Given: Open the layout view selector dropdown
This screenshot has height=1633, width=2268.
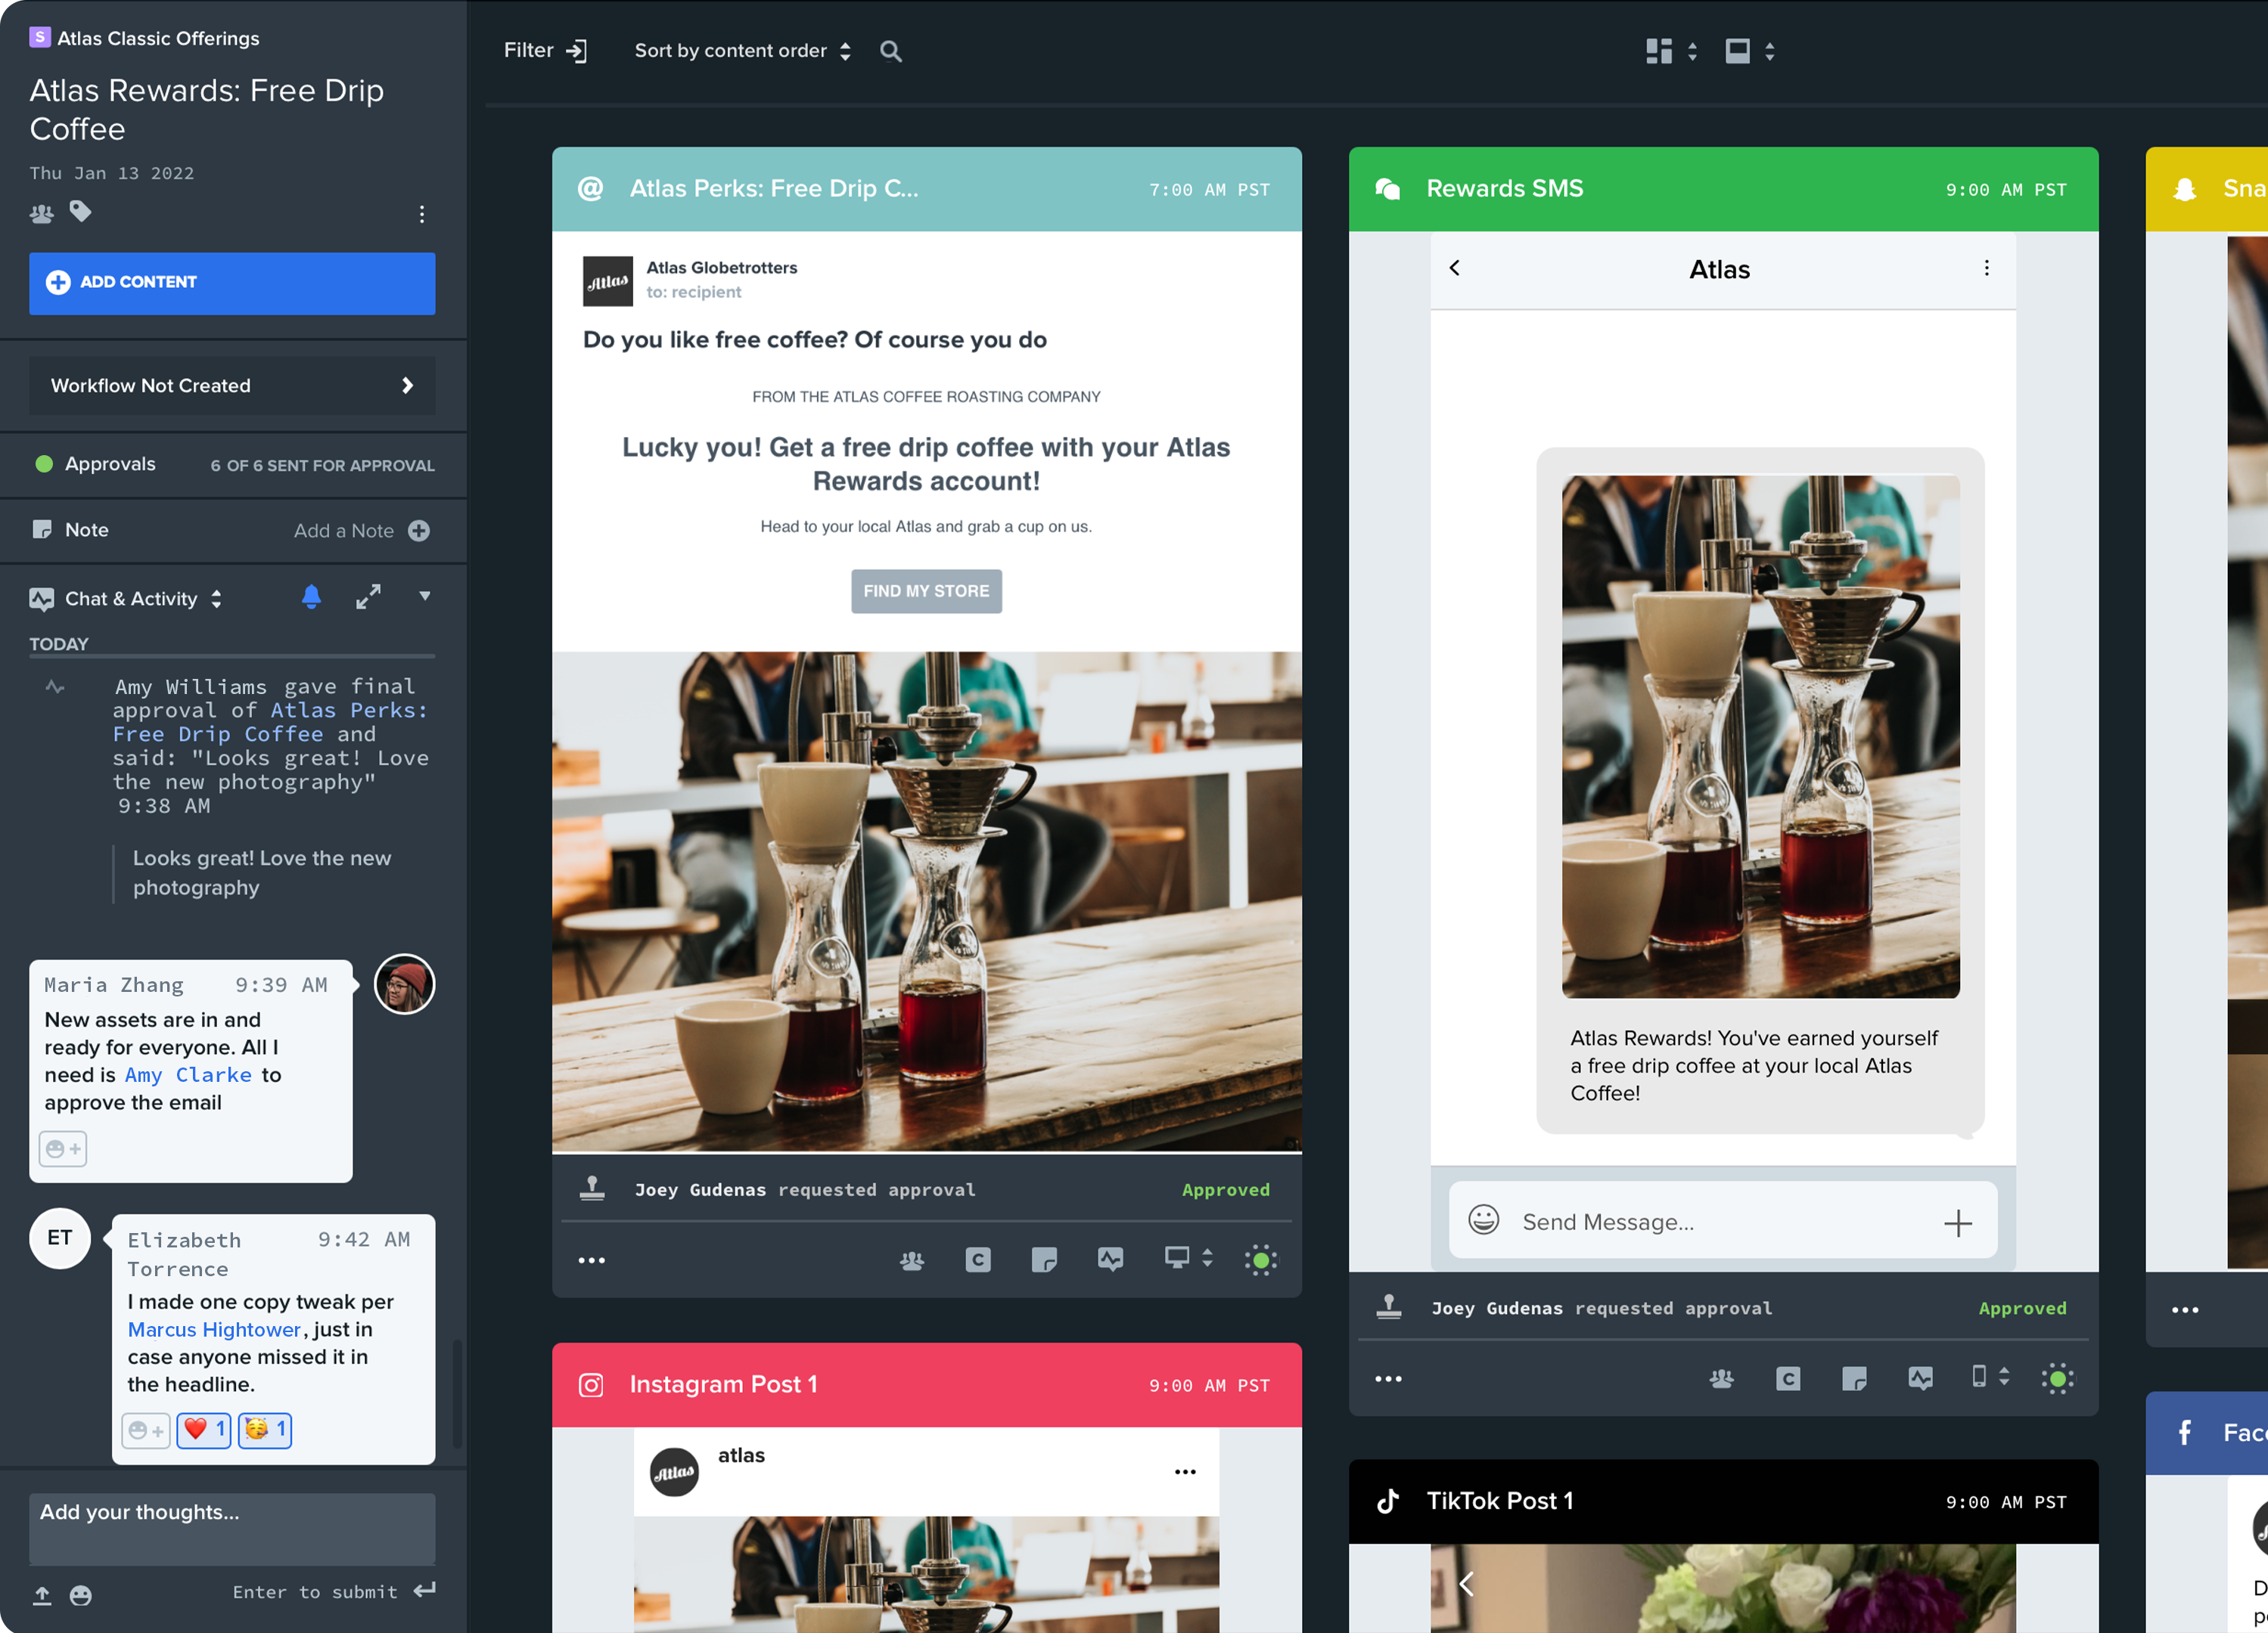Looking at the screenshot, I should click(x=1670, y=51).
